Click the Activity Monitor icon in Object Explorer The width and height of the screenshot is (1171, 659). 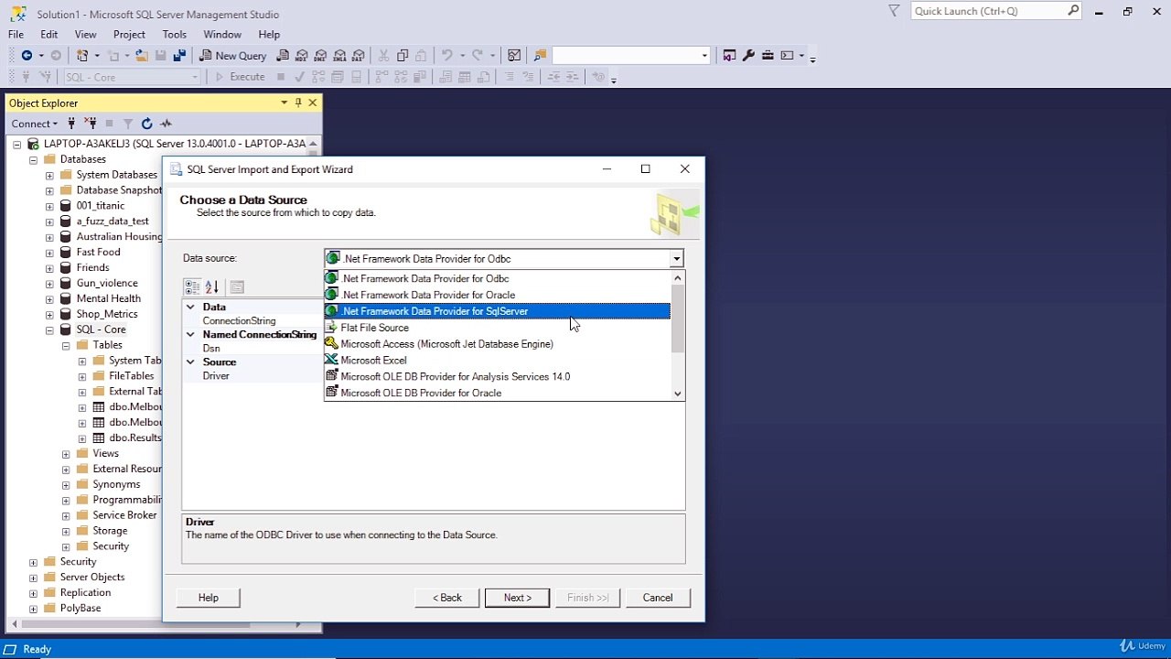[166, 124]
